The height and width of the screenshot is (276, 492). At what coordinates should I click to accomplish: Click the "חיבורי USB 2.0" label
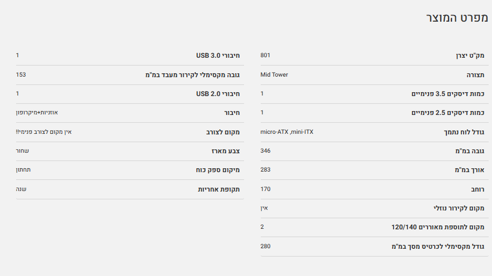[x=218, y=94]
